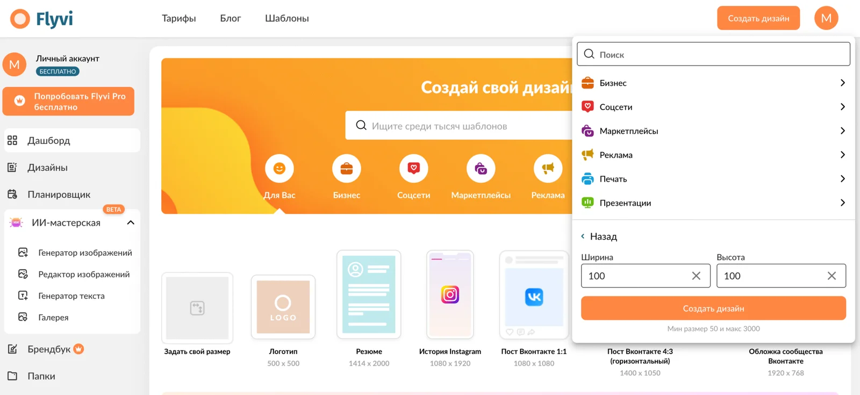Click the text generator icon
This screenshot has height=395, width=860.
[23, 295]
